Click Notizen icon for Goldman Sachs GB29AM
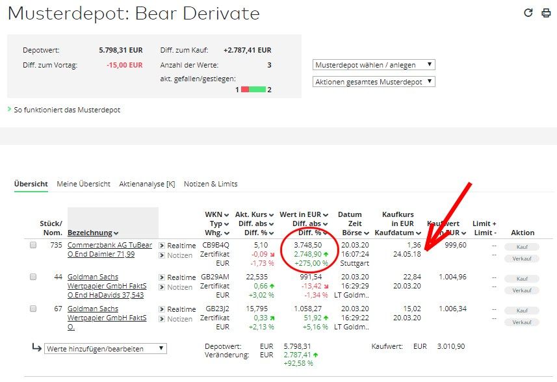This screenshot has width=557, height=382. point(162,287)
